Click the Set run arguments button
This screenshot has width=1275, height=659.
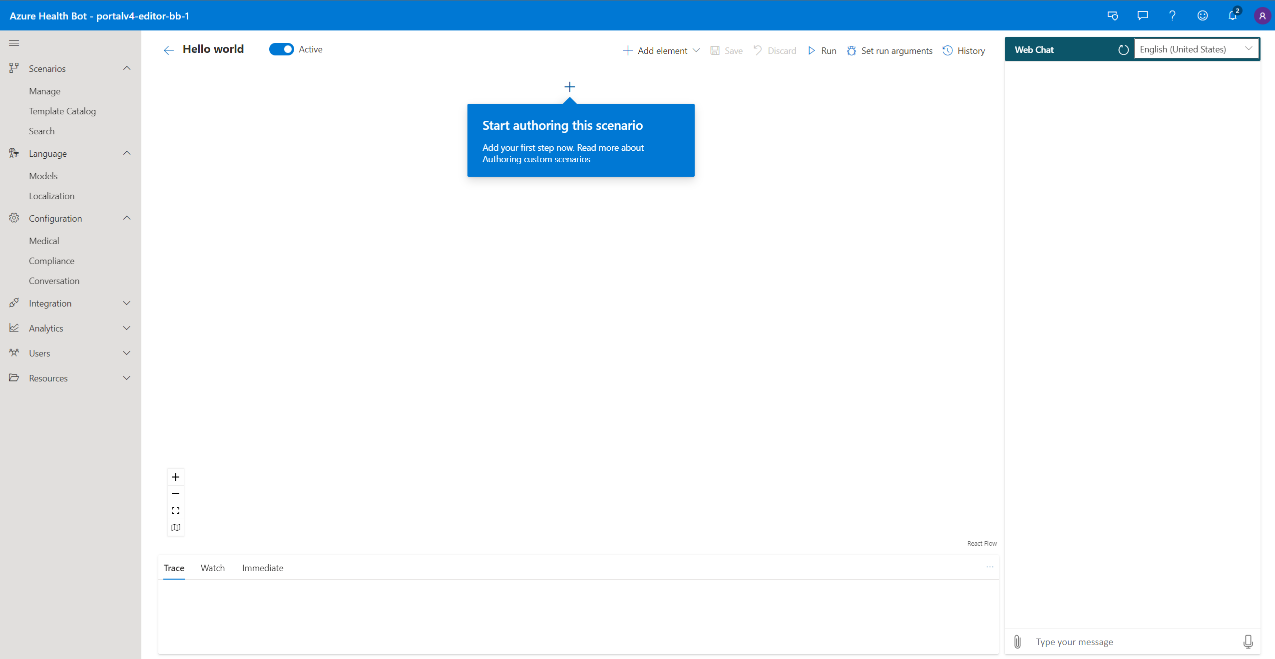tap(888, 49)
